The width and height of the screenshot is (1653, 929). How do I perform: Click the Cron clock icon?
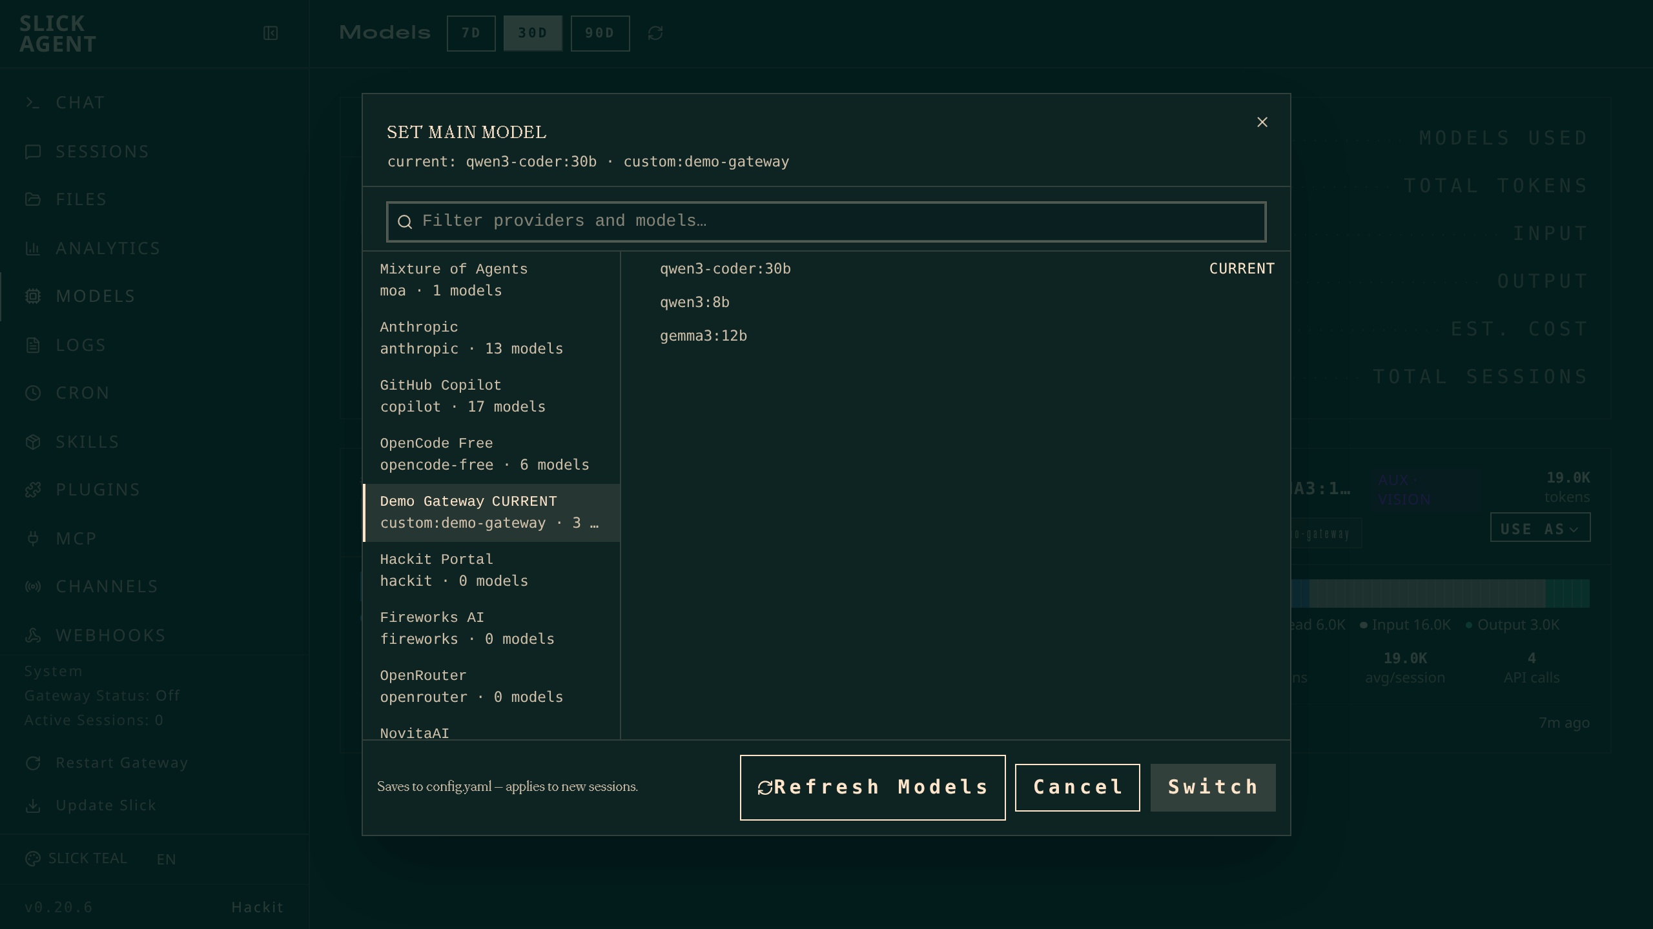[33, 393]
